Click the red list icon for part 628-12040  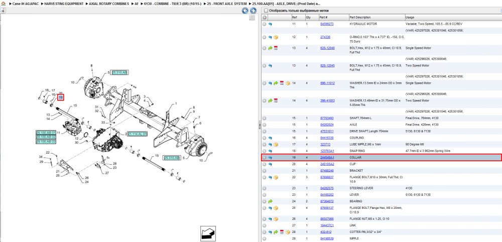[x=276, y=48]
